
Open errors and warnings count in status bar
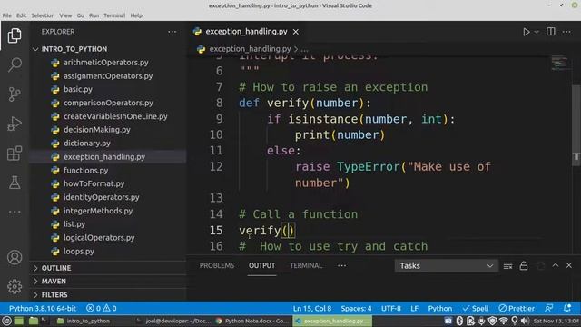tap(101, 309)
